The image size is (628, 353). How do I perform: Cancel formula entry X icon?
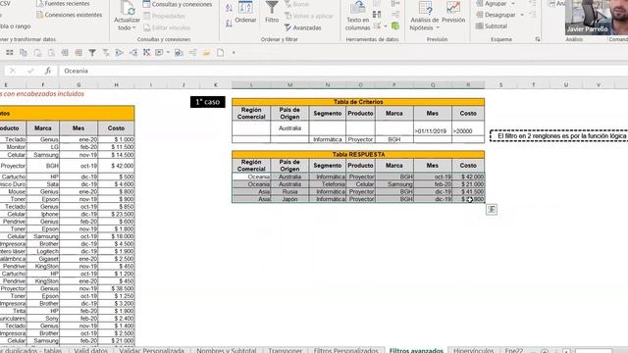pos(13,71)
